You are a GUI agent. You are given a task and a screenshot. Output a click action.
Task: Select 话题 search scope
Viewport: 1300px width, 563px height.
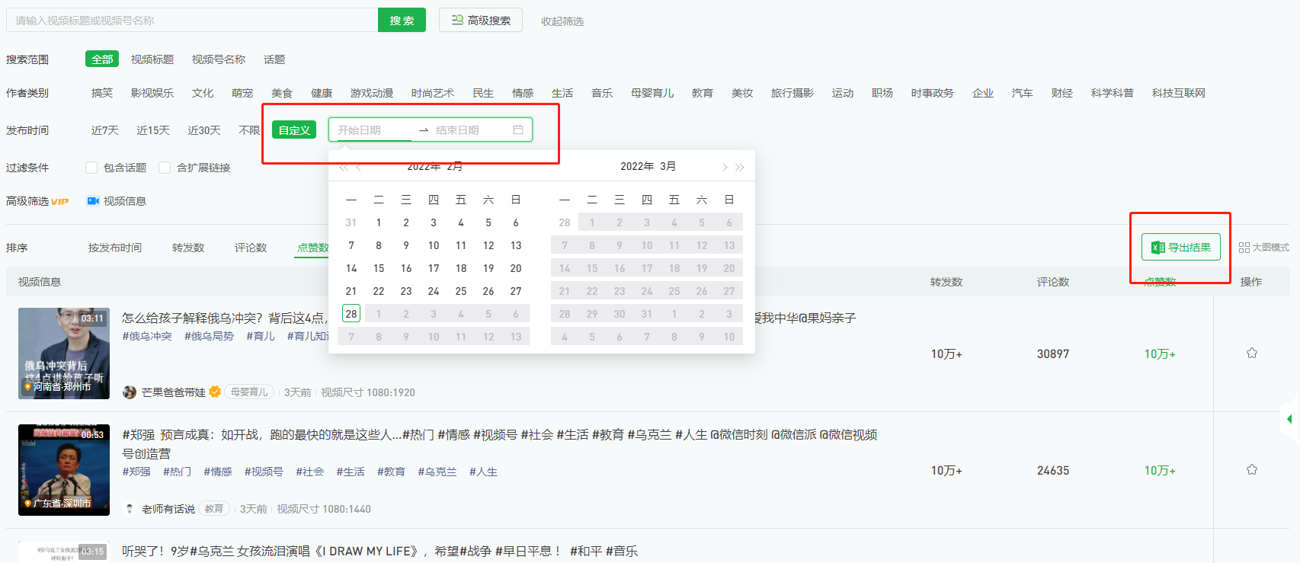pos(274,59)
